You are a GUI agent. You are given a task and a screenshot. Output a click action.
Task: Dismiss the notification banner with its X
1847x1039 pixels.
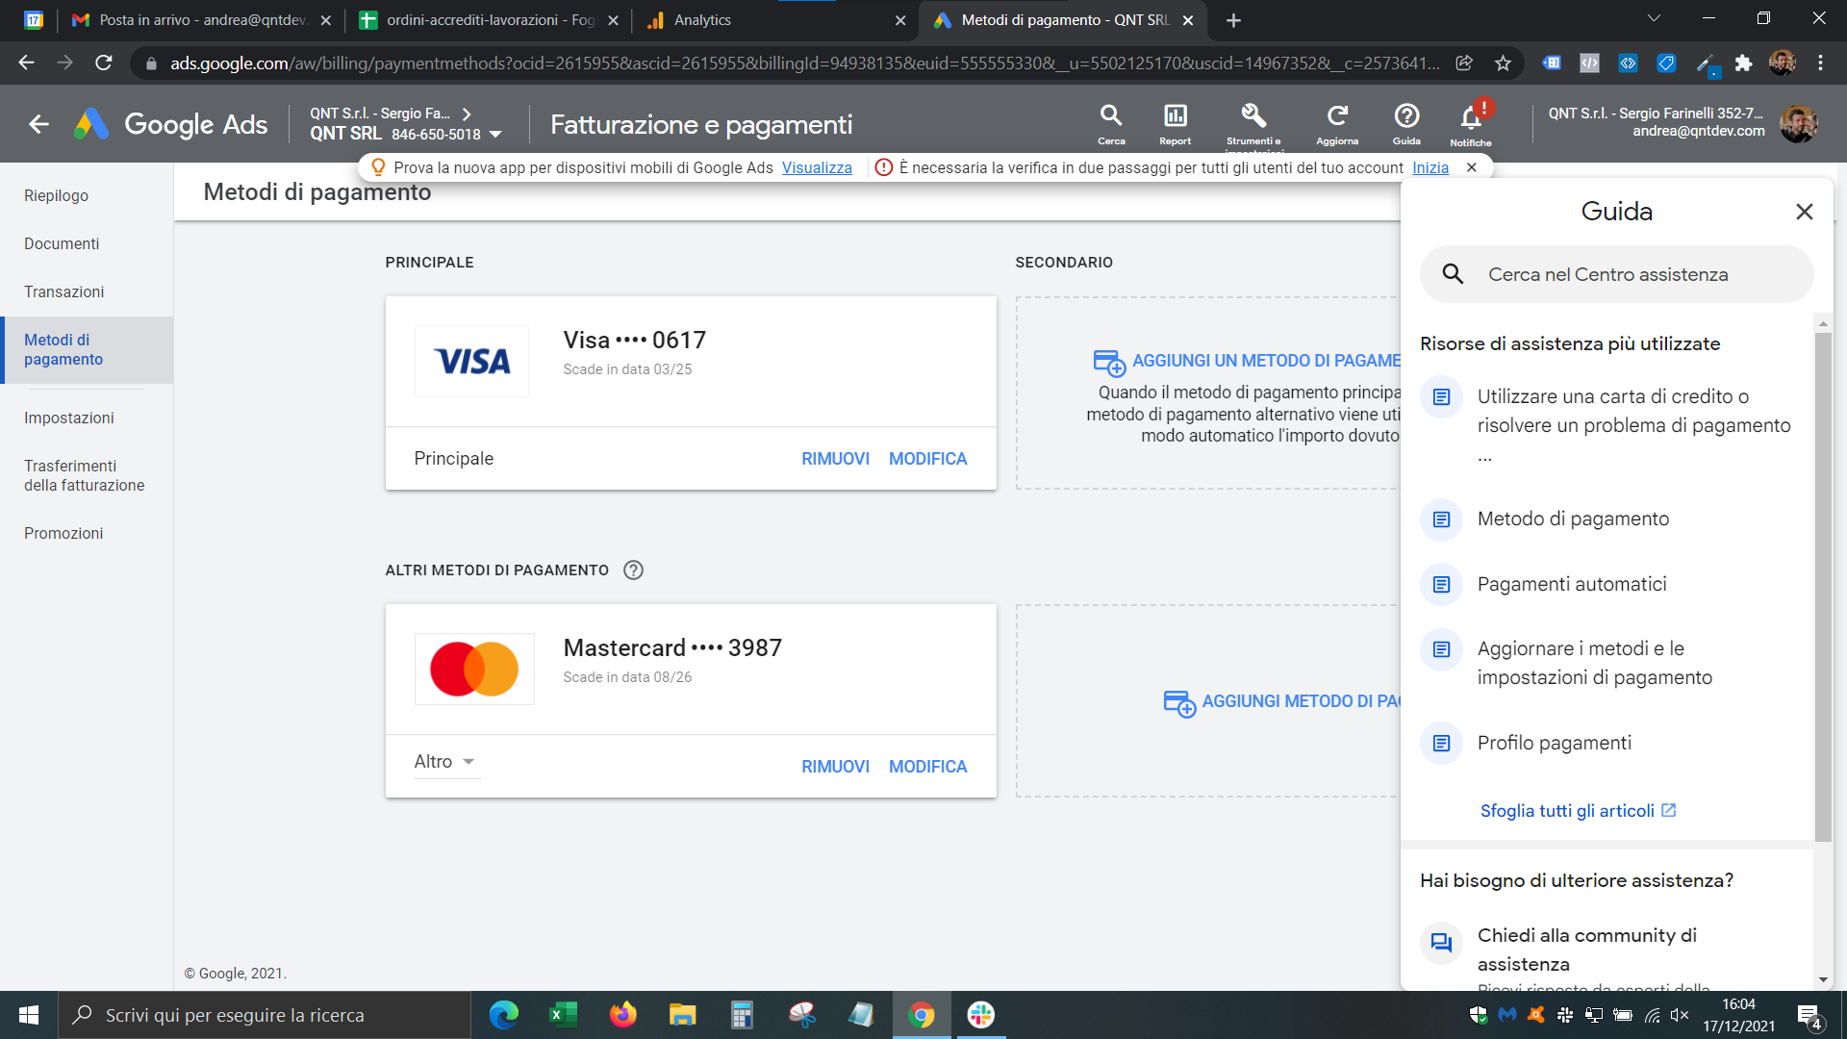click(x=1471, y=167)
